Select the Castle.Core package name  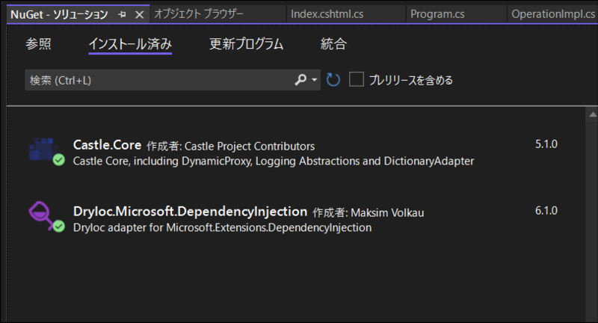pos(107,145)
